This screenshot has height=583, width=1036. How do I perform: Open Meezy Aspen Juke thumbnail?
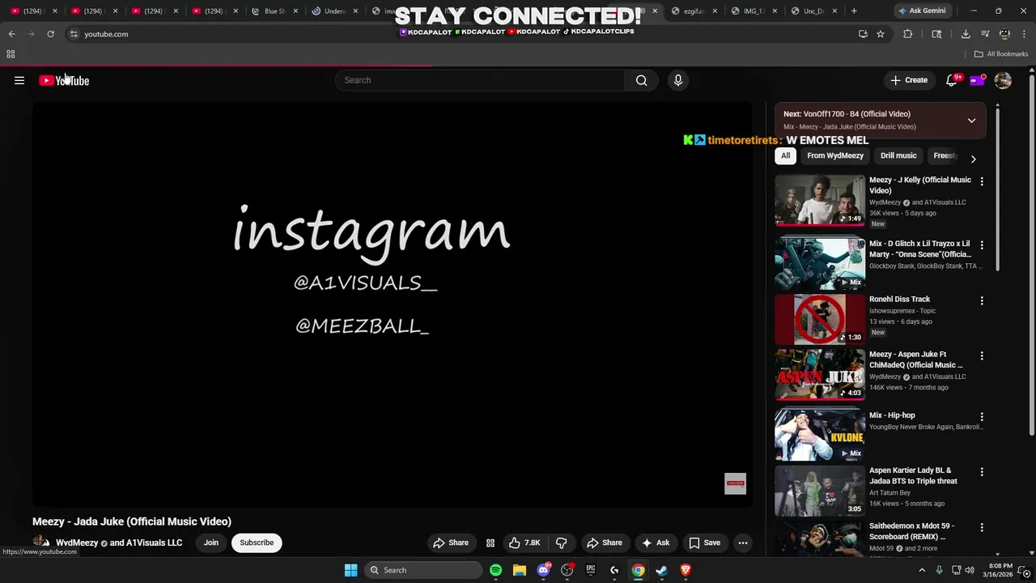pos(820,374)
